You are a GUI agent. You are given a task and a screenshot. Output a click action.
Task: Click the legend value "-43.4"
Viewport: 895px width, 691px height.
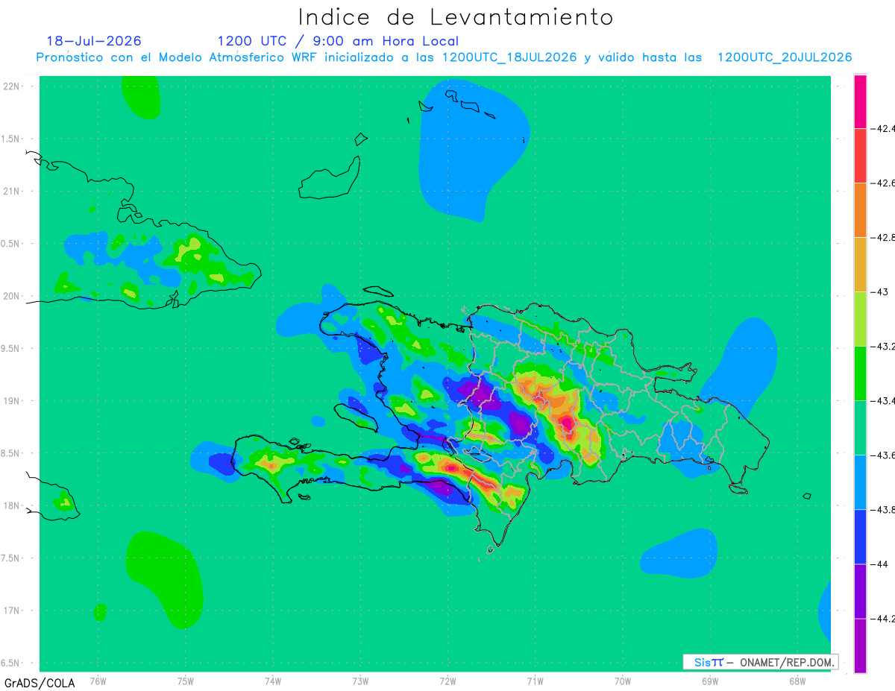[885, 400]
